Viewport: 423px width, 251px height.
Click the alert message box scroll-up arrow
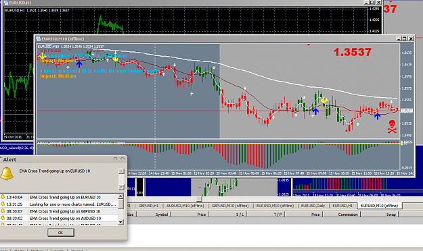(121, 171)
